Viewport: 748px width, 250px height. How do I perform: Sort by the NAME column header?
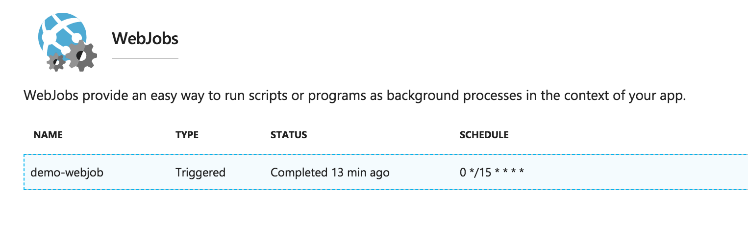(x=48, y=135)
